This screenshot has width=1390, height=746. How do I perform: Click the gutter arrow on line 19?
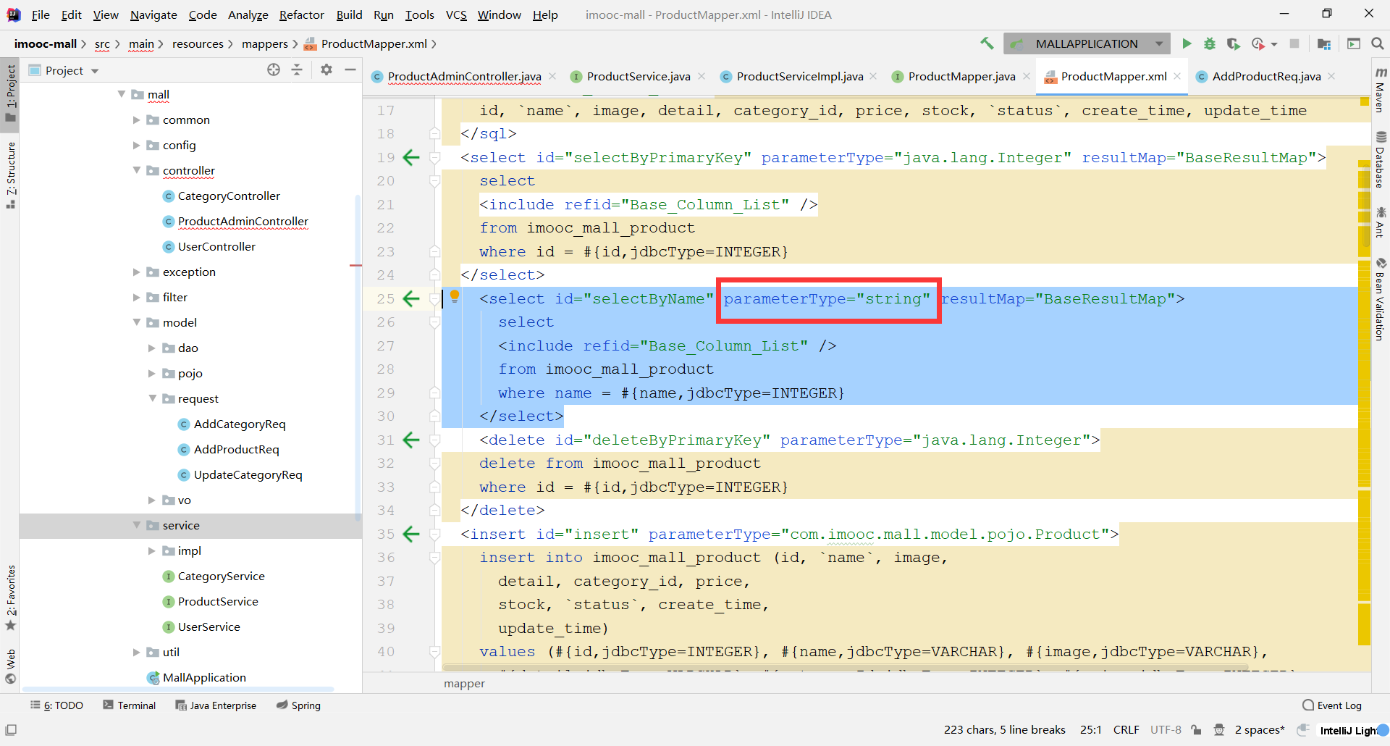(411, 157)
